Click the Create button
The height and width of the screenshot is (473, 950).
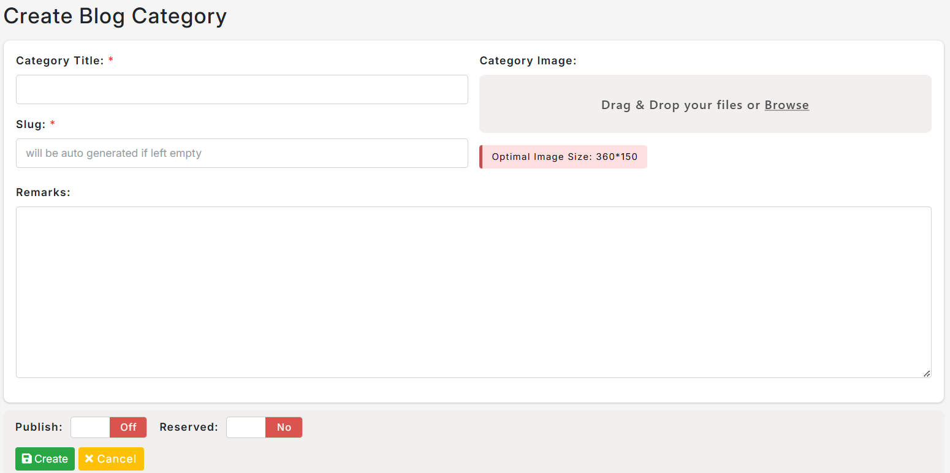click(45, 459)
